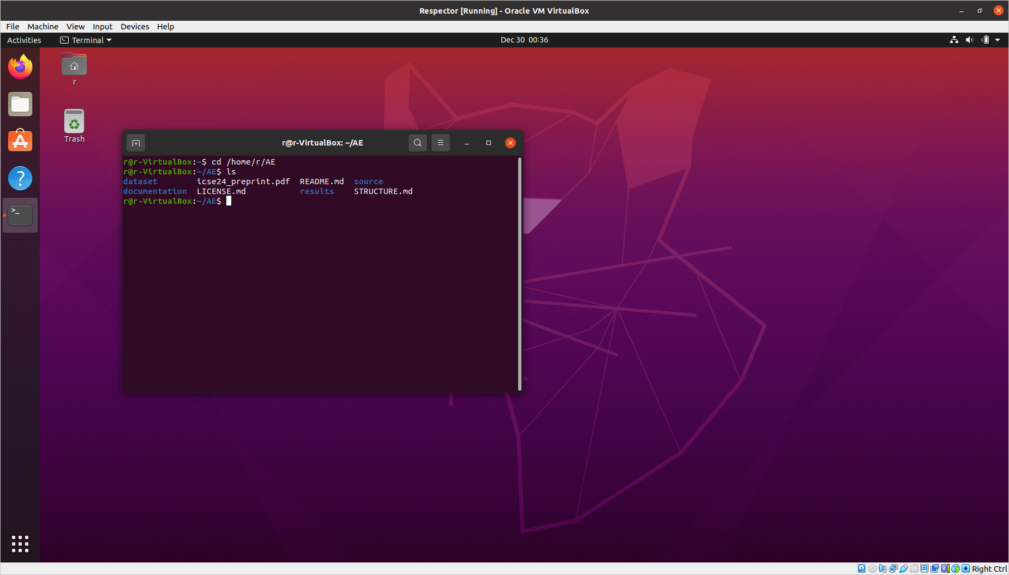Screen dimensions: 1009x575
Task: Launch Ubuntu Software from the dock
Action: coord(20,141)
